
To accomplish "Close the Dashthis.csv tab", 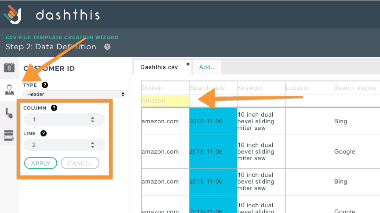I will (x=188, y=64).
